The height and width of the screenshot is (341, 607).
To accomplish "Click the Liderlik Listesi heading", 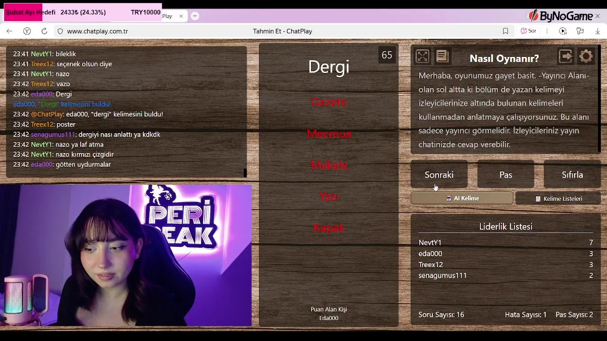I will tap(506, 226).
